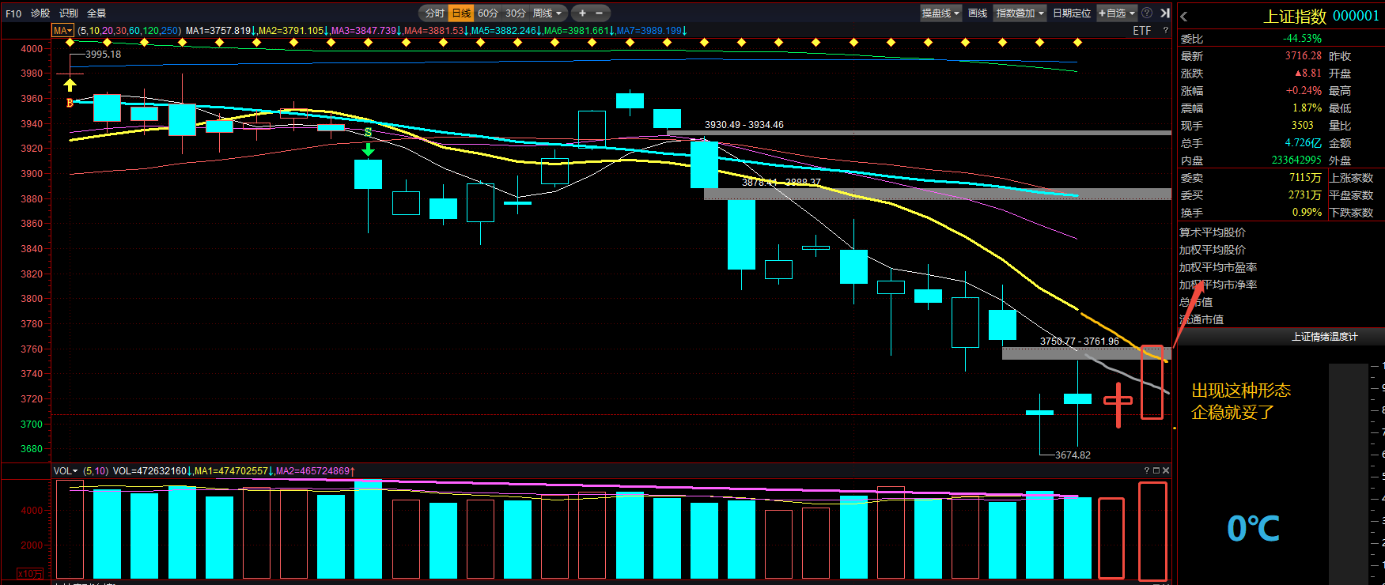Screen dimensions: 1385x585
Task: Click the 识别 button
Action: 69,13
